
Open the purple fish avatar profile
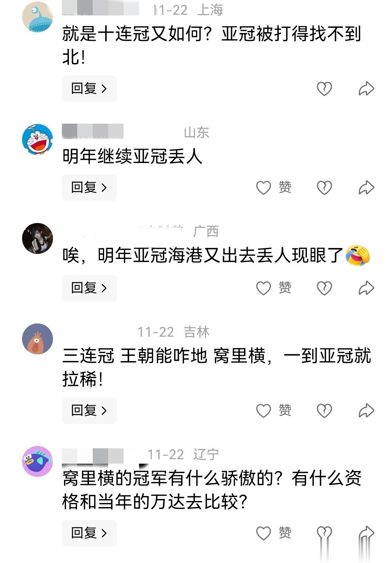point(38,461)
